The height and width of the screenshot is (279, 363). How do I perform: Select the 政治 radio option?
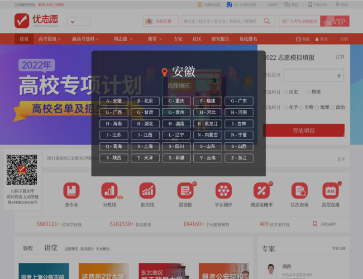[x=333, y=108]
